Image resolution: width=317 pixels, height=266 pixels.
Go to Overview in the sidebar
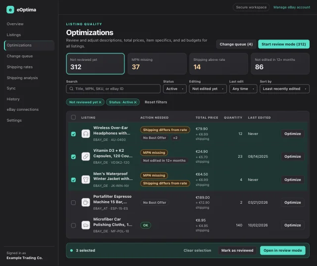pos(15,24)
